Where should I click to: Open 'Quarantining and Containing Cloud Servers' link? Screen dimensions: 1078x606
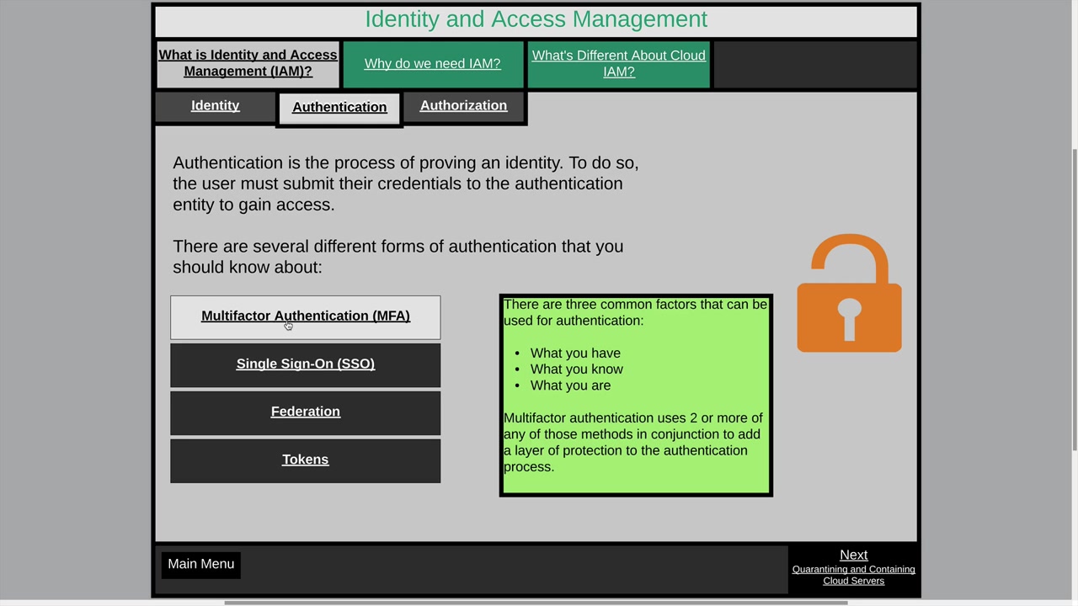click(854, 576)
